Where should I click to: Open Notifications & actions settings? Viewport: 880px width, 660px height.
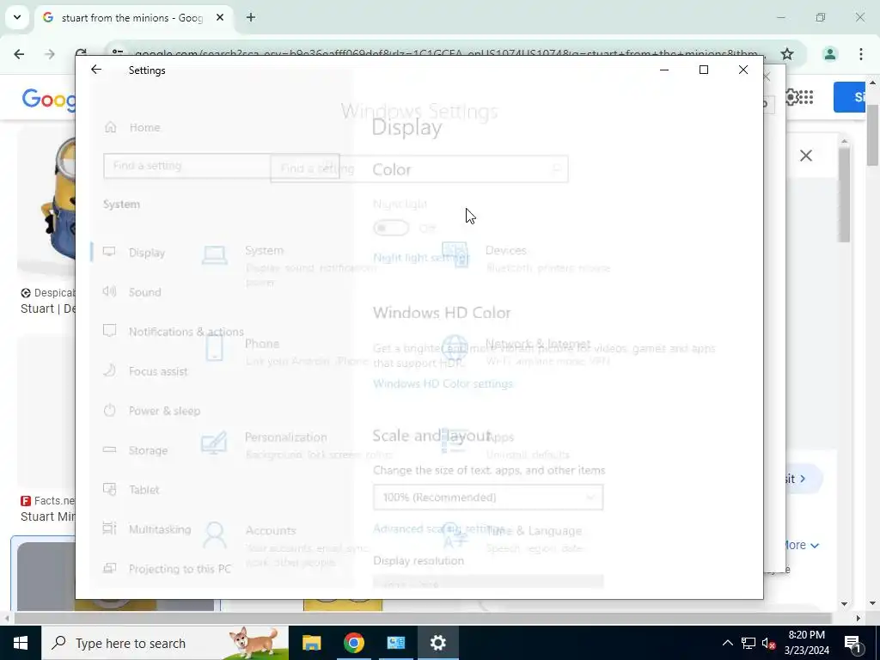[x=174, y=331]
